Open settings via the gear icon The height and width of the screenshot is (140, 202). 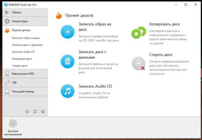tap(27, 111)
